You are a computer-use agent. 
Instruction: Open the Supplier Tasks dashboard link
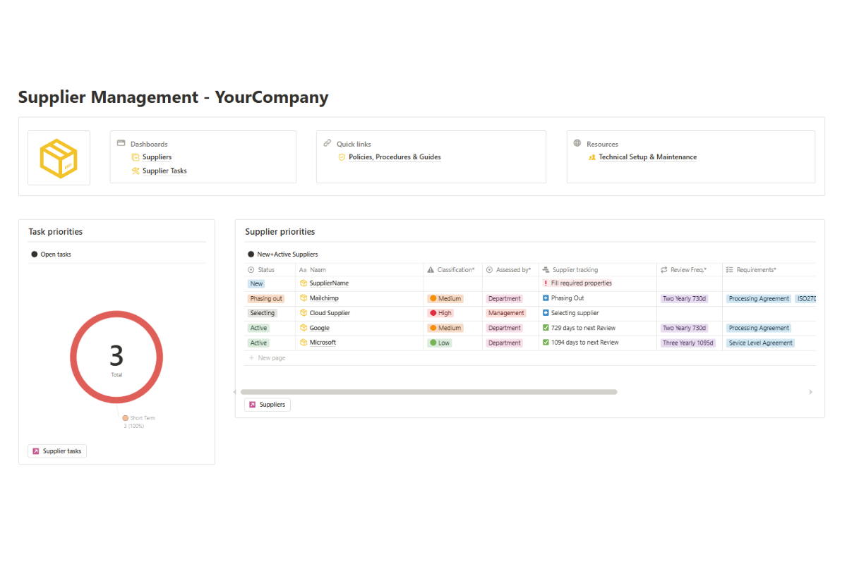pyautogui.click(x=164, y=171)
